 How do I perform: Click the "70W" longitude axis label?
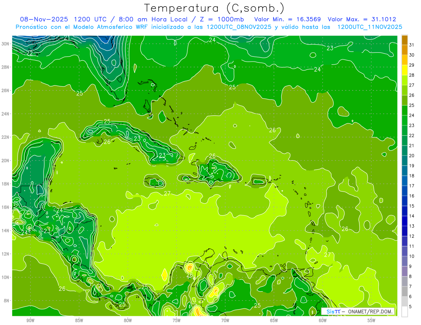[225, 320]
